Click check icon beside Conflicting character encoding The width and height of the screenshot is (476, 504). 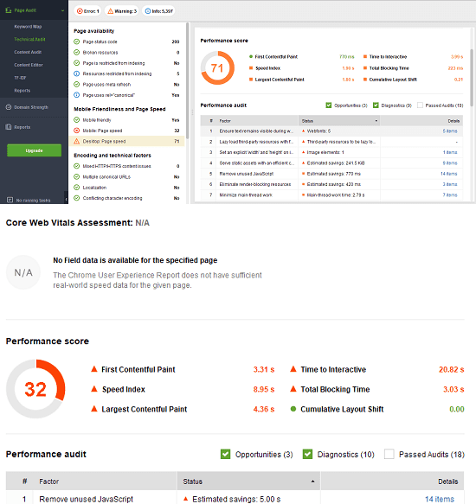click(x=77, y=198)
